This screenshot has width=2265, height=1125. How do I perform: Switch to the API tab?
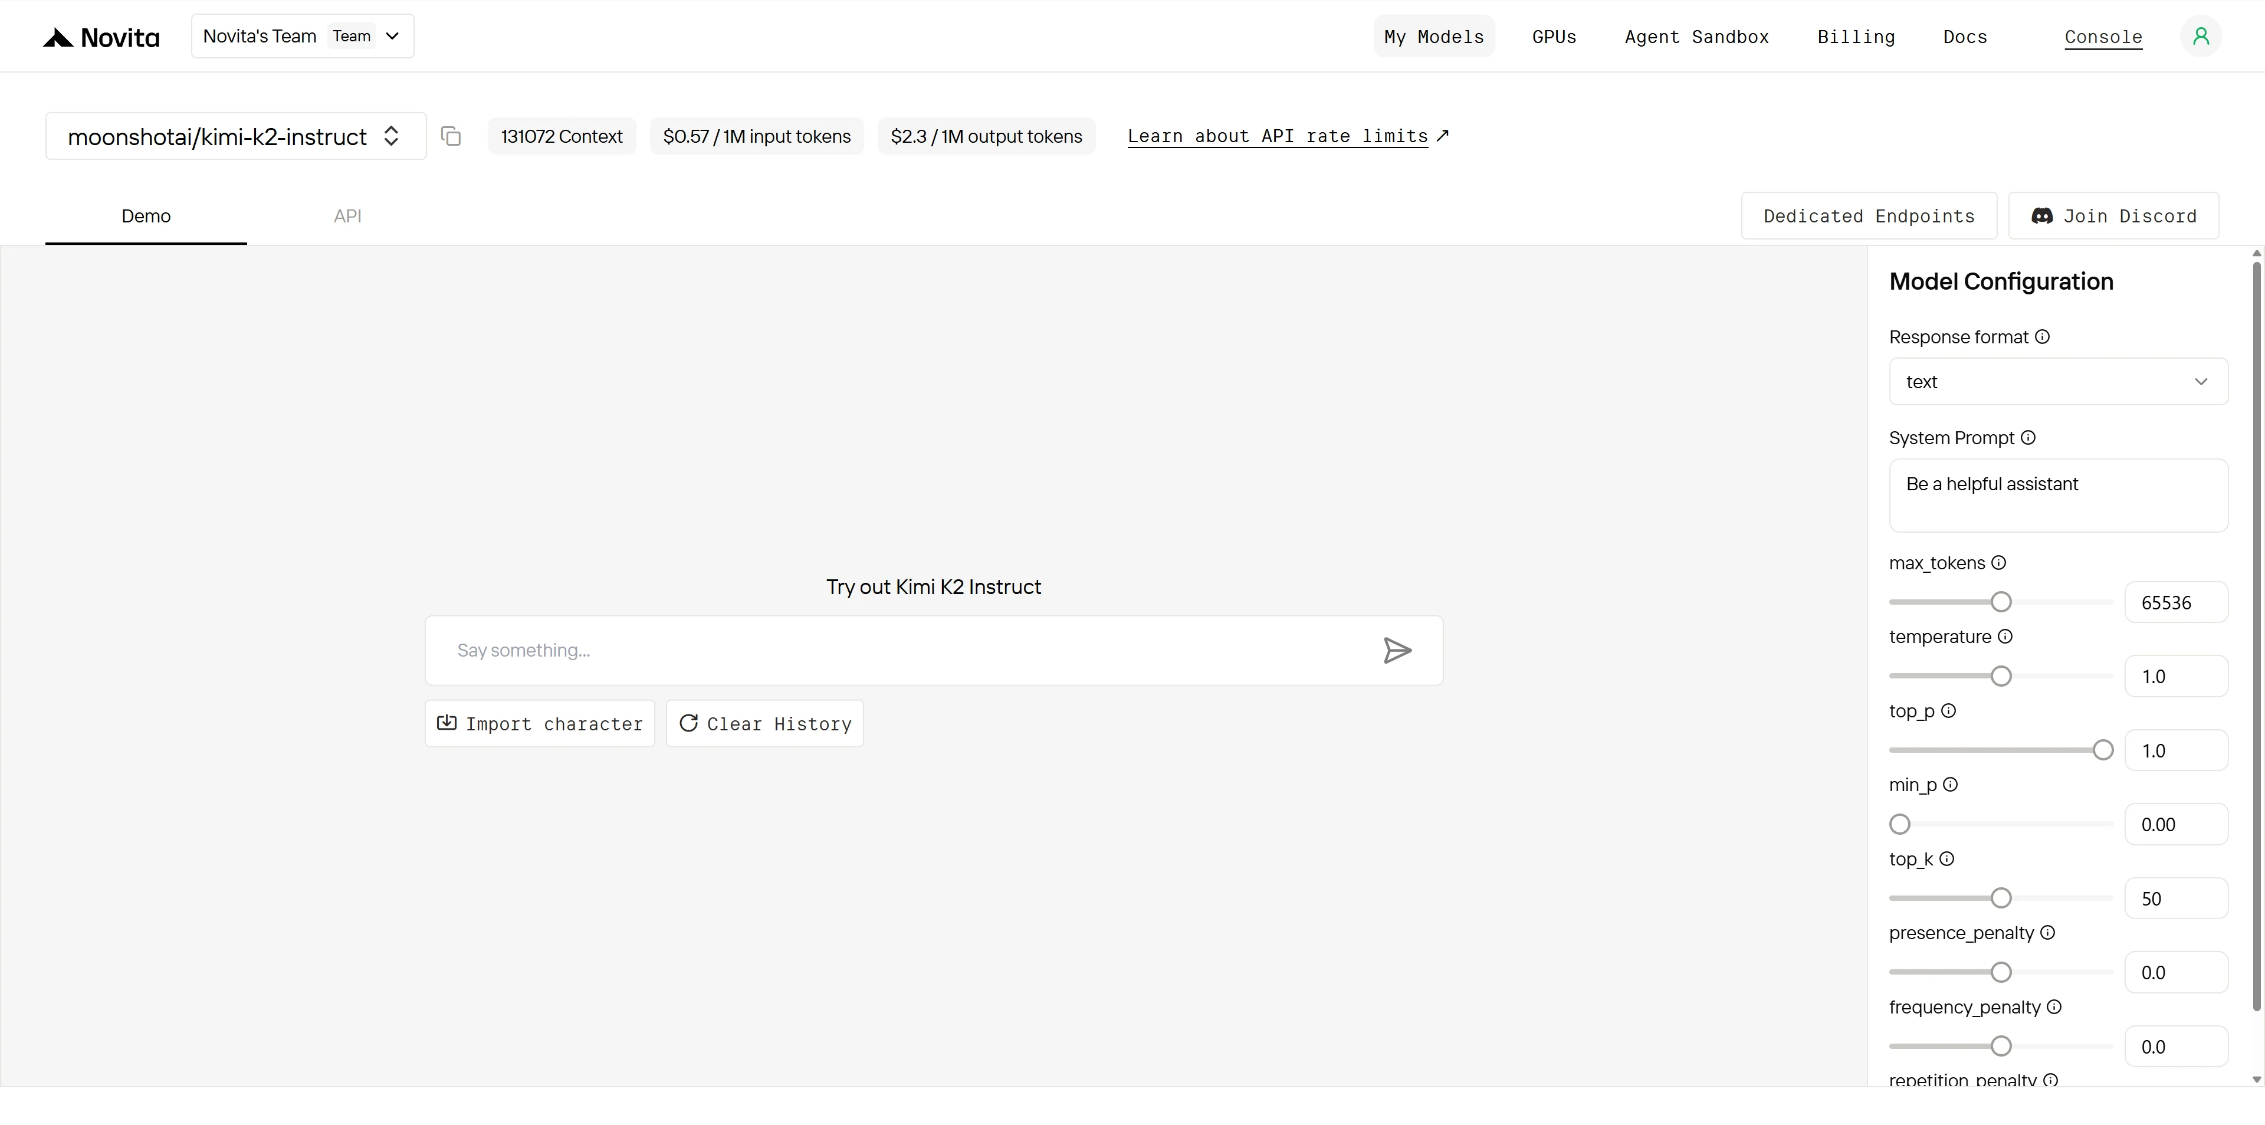347,217
